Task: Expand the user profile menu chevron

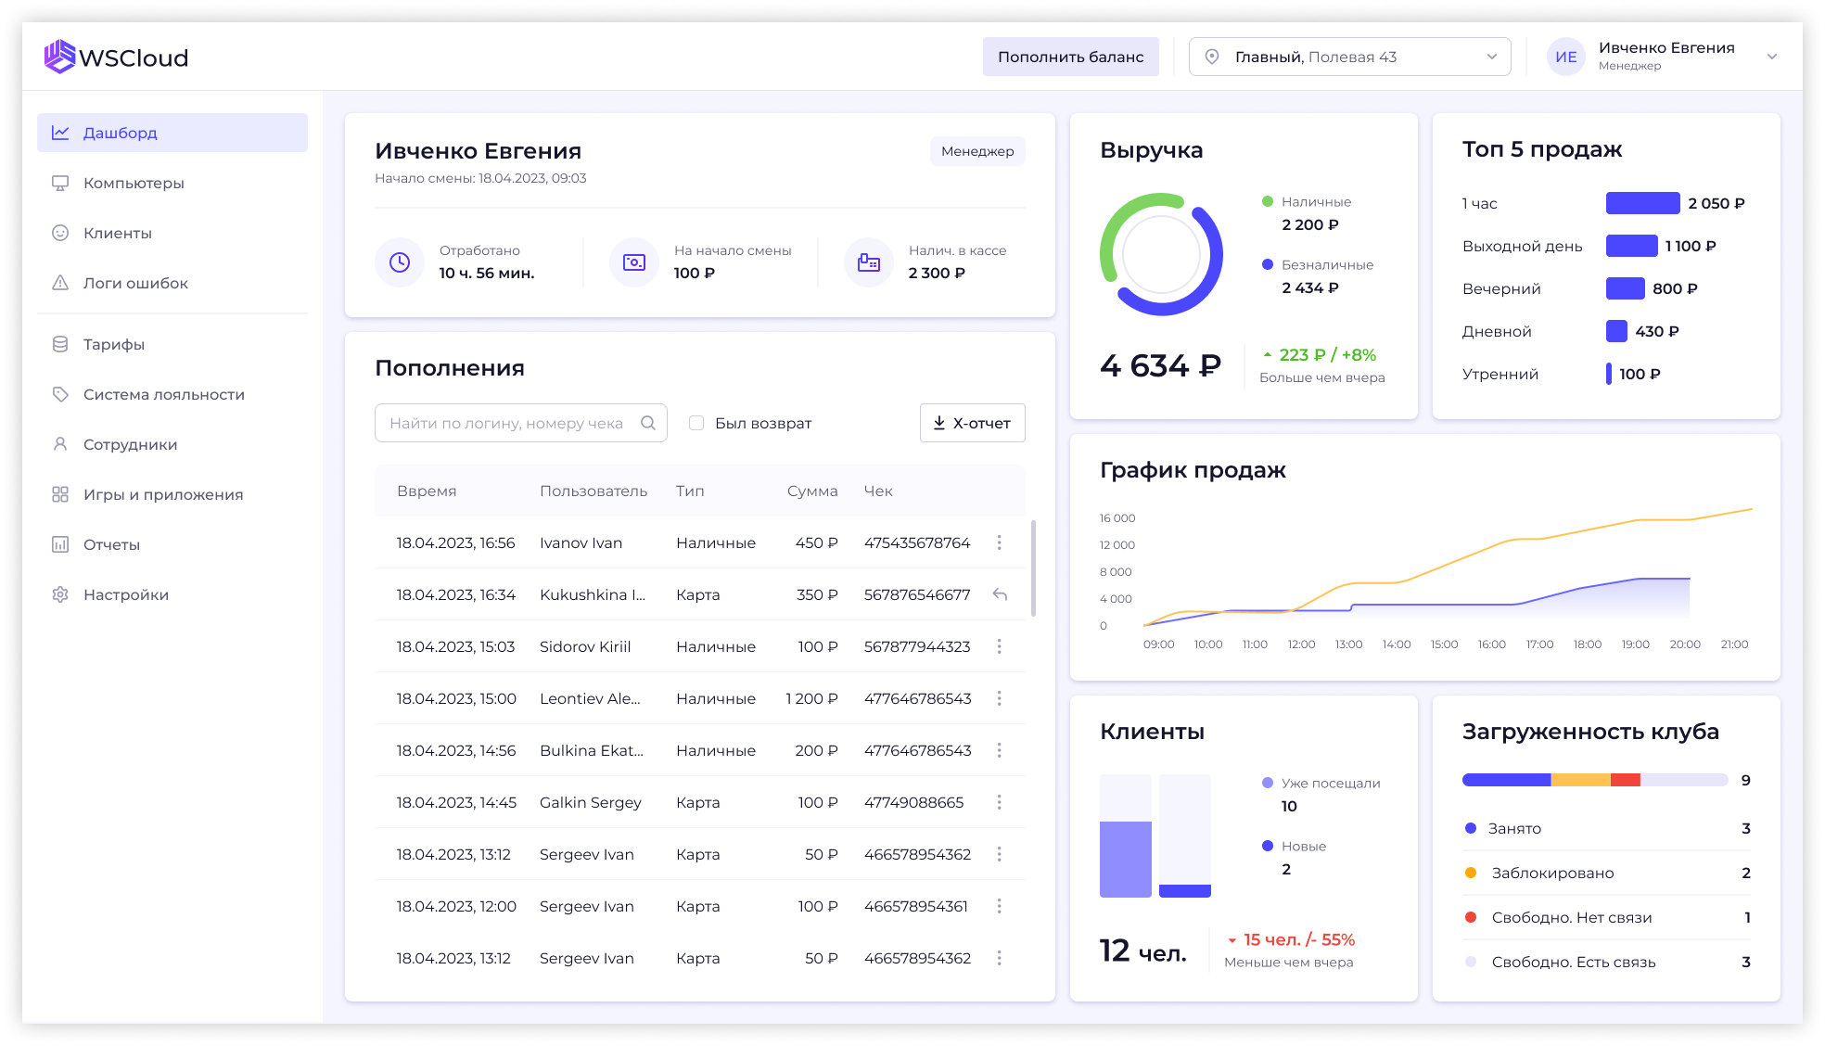Action: pos(1772,57)
